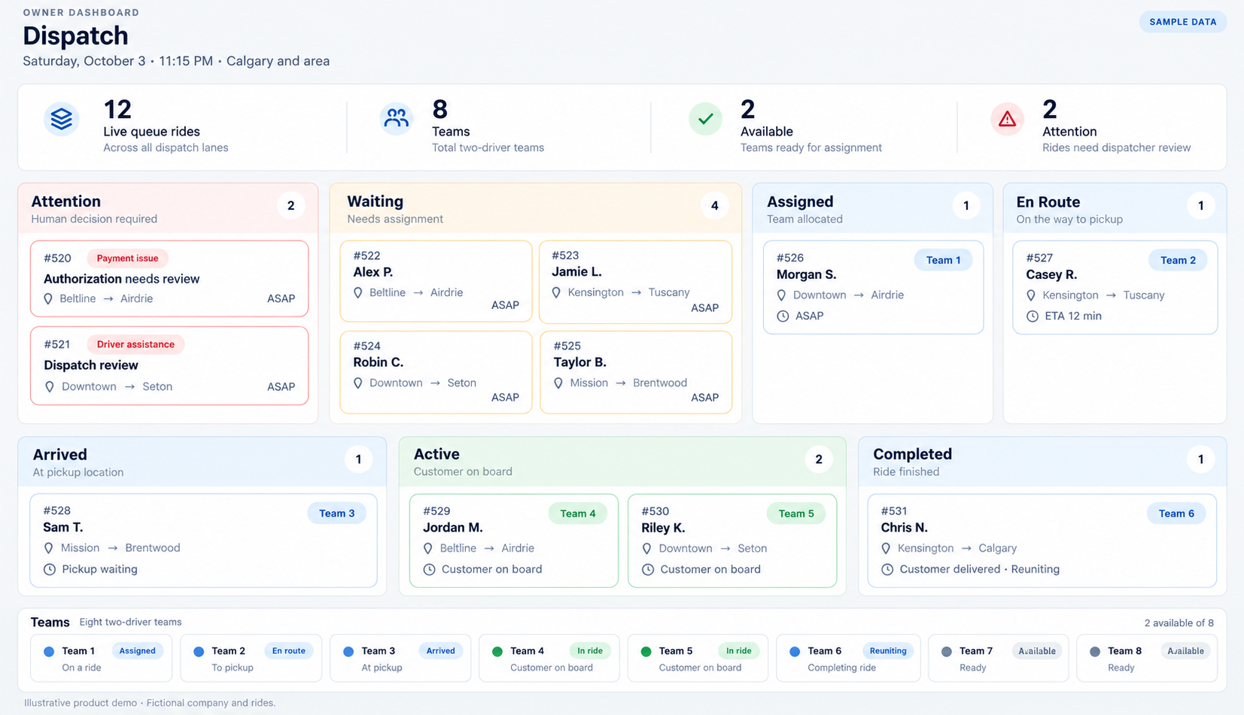Image resolution: width=1244 pixels, height=715 pixels.
Task: Click the Reuniting status pill on Team 6
Action: coord(888,651)
